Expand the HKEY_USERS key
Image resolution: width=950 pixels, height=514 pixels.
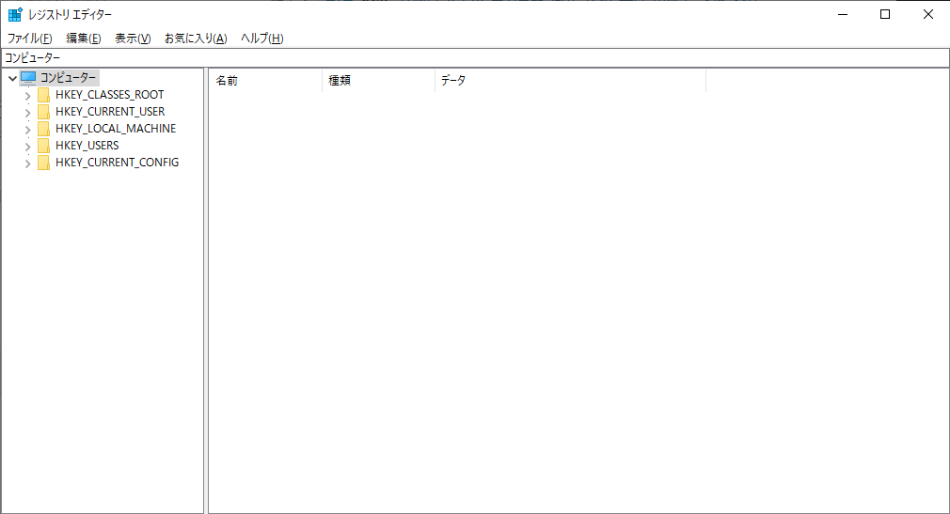pos(27,147)
